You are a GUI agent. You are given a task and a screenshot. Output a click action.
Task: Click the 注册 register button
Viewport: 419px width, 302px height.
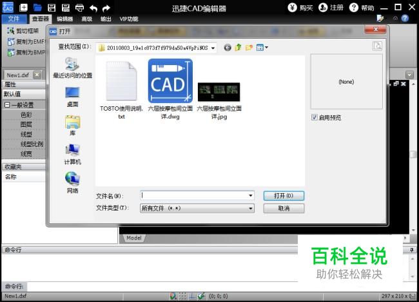coord(331,8)
